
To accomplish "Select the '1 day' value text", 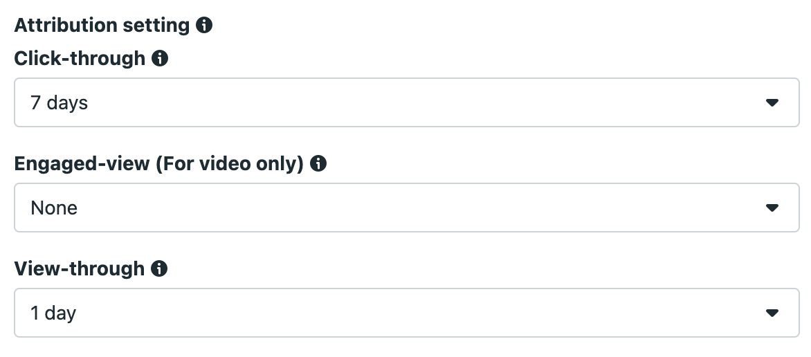I will point(53,313).
